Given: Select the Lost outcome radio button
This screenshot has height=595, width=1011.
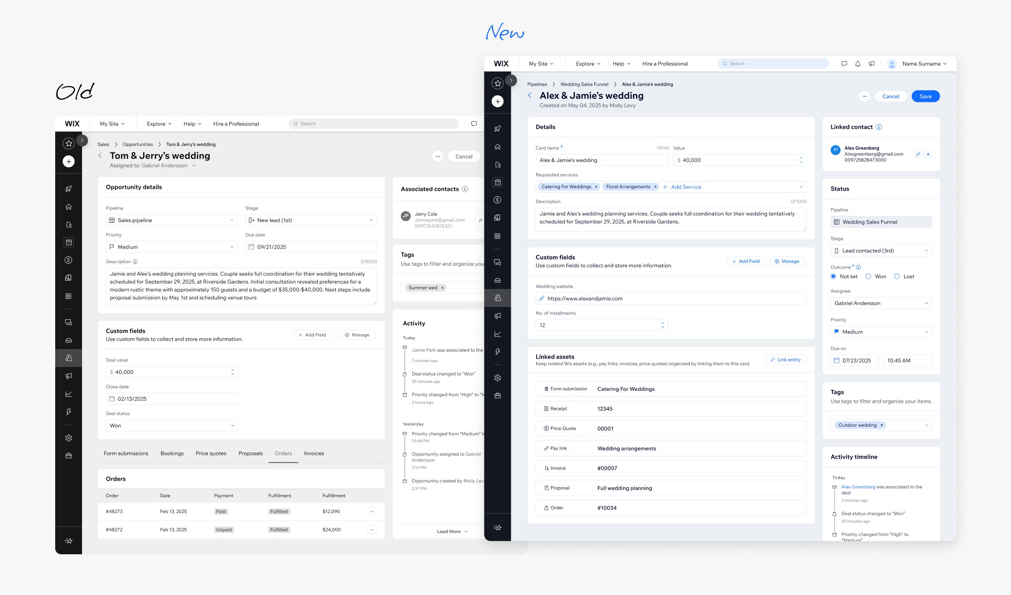Looking at the screenshot, I should click(x=897, y=277).
